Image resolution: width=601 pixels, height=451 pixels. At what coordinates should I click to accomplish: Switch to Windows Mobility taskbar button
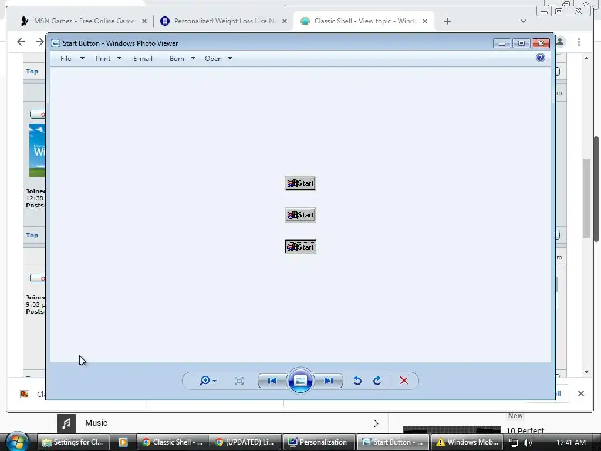tap(467, 442)
